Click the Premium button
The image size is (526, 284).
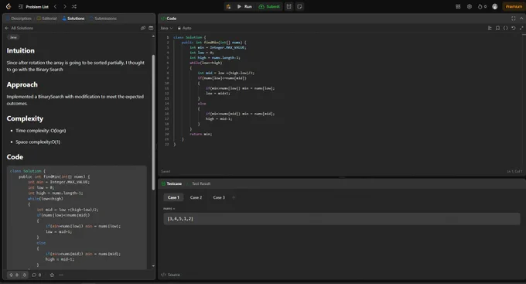pos(514,6)
